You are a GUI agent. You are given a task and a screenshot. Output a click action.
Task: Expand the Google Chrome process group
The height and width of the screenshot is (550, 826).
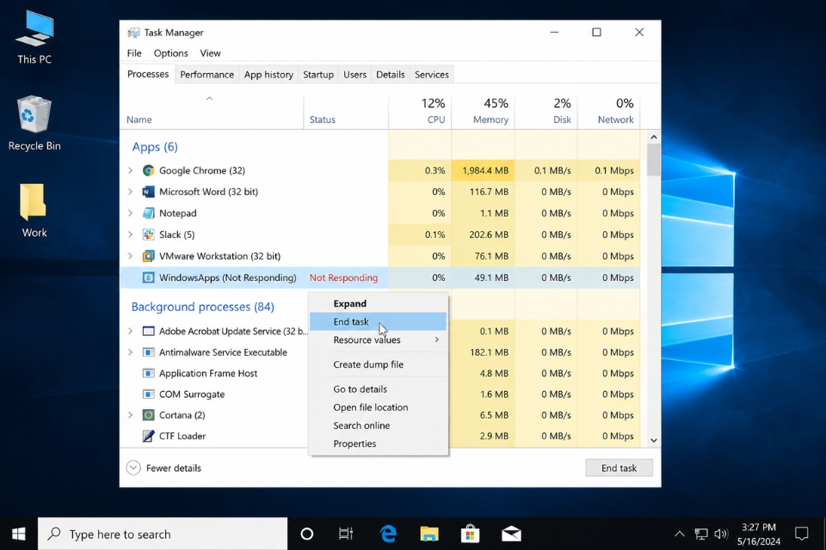click(131, 170)
